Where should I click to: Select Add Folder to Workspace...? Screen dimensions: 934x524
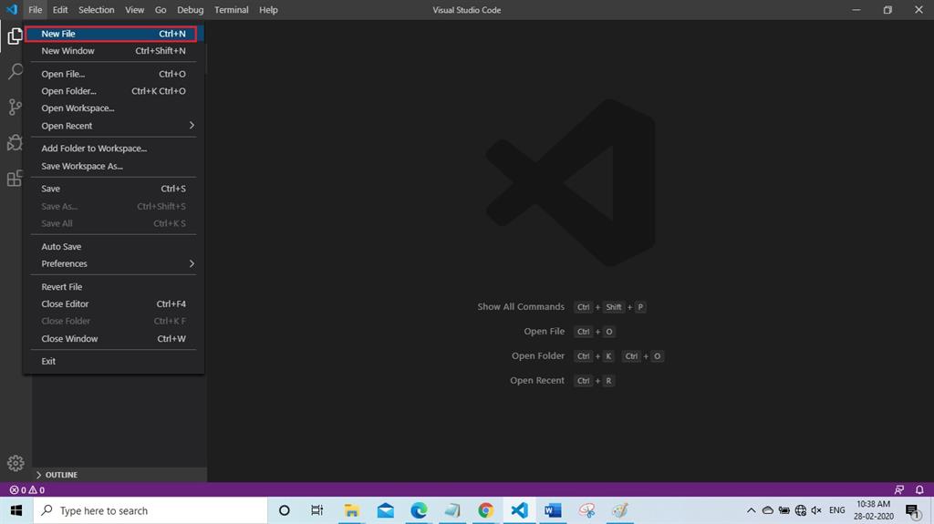(113, 149)
